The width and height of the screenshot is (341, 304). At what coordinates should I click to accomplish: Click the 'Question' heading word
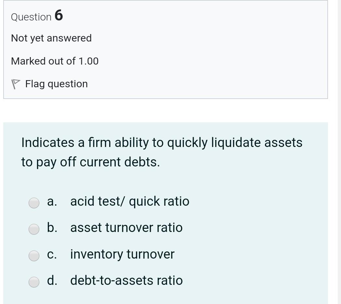[x=31, y=17]
